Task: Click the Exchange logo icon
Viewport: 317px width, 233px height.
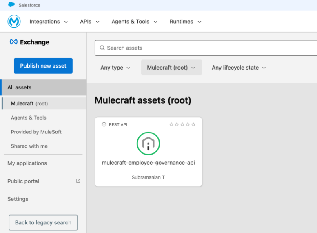Action: [13, 42]
